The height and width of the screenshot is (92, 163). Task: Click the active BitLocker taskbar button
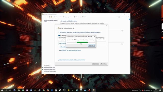pyautogui.click(x=93, y=90)
